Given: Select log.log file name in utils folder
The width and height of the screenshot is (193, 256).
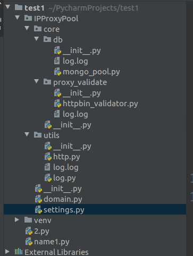Looking at the screenshot, I should coord(66,168).
